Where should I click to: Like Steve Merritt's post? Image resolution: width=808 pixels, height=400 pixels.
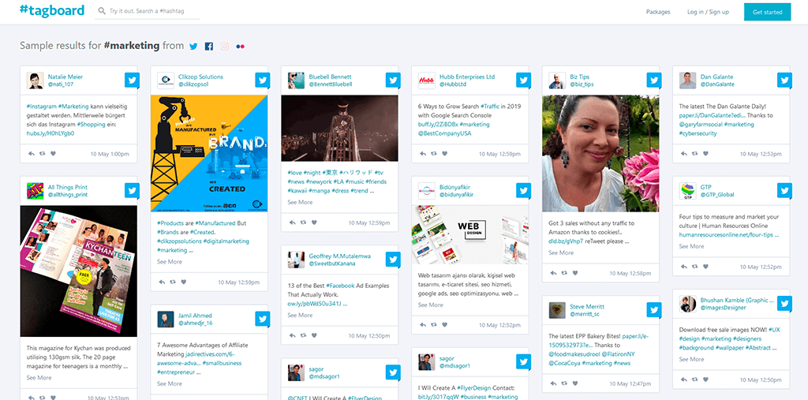click(x=575, y=383)
